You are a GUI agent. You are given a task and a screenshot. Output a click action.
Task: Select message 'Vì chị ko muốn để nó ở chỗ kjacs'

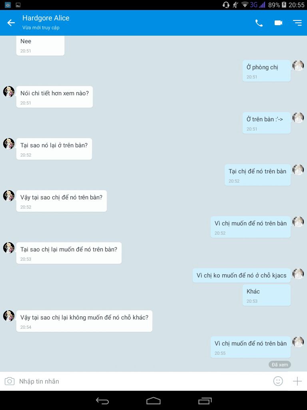click(x=241, y=275)
